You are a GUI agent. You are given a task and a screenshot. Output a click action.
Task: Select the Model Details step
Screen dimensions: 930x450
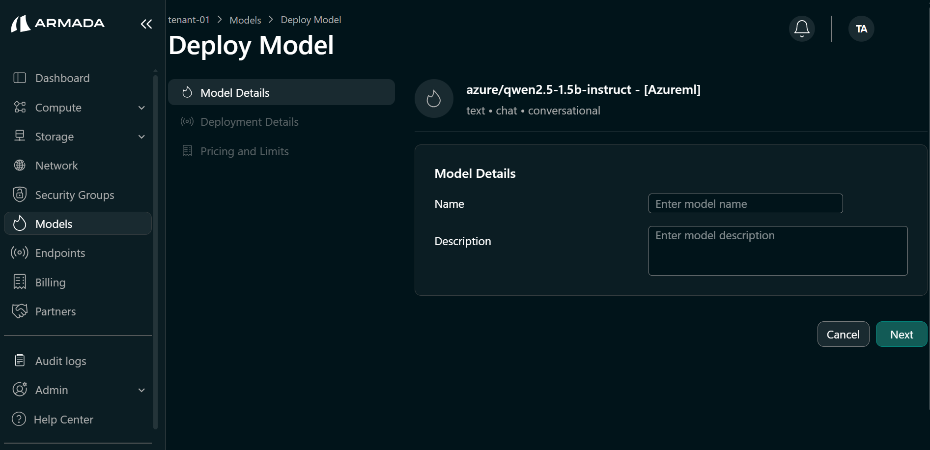[282, 92]
